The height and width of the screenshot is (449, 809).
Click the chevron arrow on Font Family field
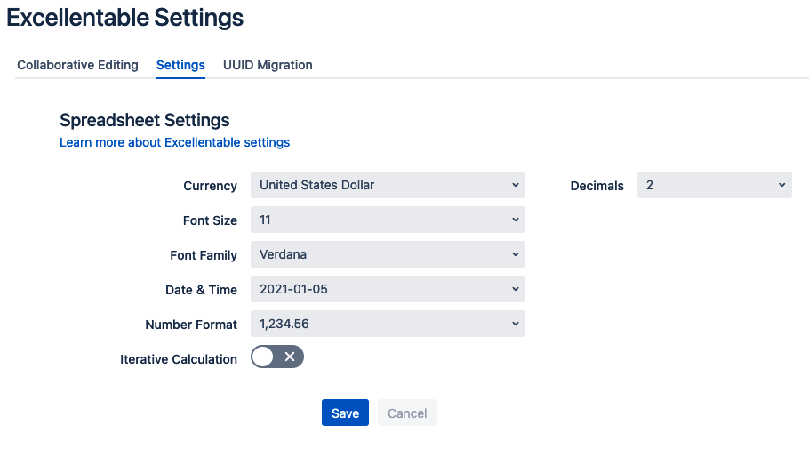[515, 254]
